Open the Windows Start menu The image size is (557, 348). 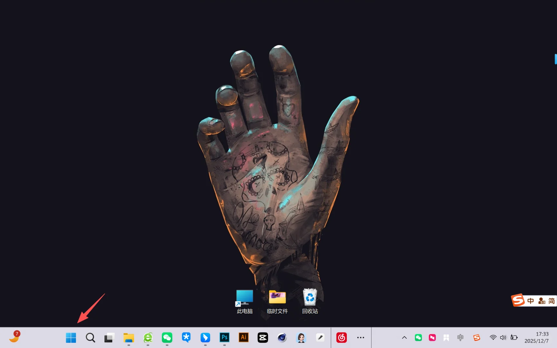71,338
